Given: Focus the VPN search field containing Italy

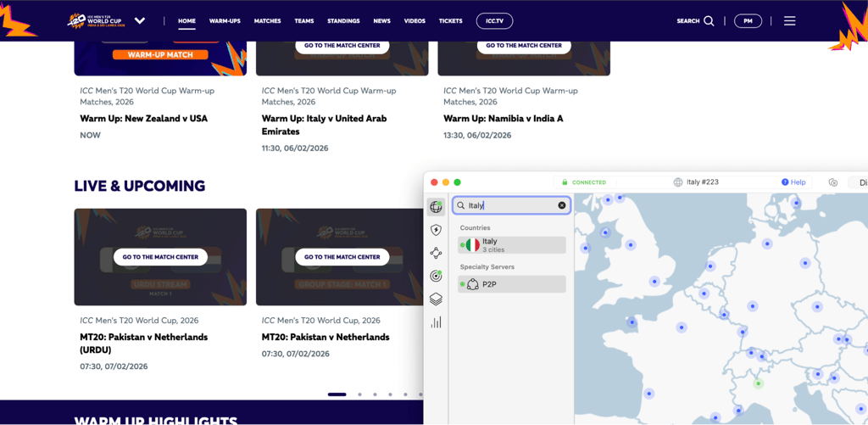Looking at the screenshot, I should (512, 205).
